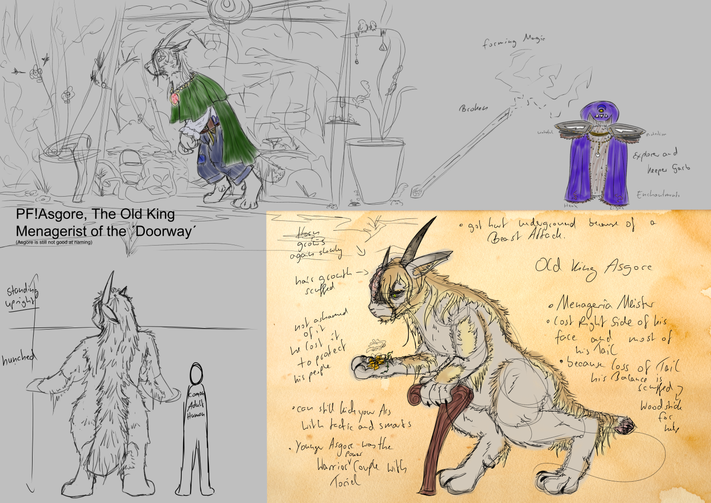Viewport: 711px width, 503px height.
Task: Click the handwritten 'forming Magic' label
Action: pos(513,42)
